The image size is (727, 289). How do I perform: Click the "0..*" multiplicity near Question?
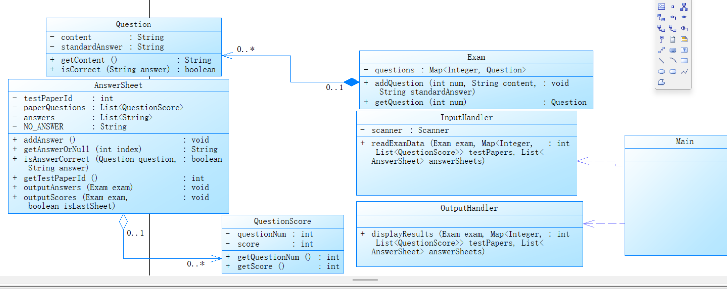pyautogui.click(x=245, y=49)
